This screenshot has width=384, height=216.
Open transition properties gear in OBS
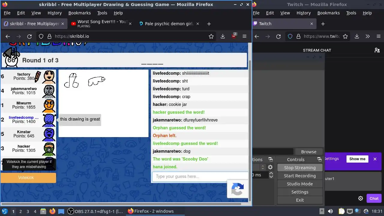270,167
